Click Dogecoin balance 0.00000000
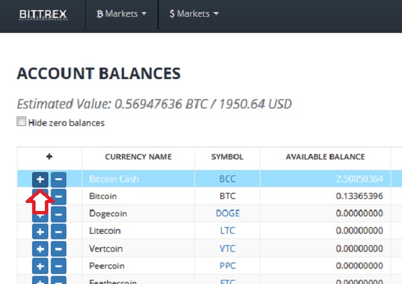Image resolution: width=402 pixels, height=284 pixels. pyautogui.click(x=359, y=213)
